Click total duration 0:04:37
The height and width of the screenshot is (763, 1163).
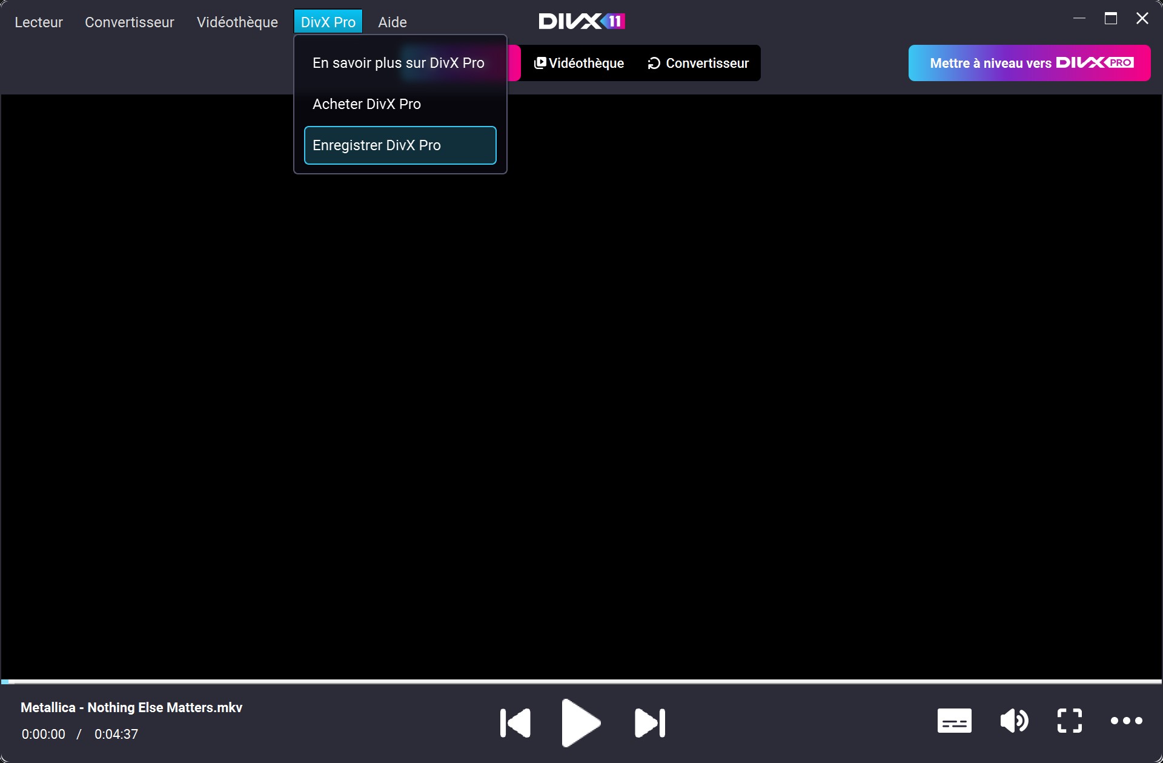[x=116, y=734]
